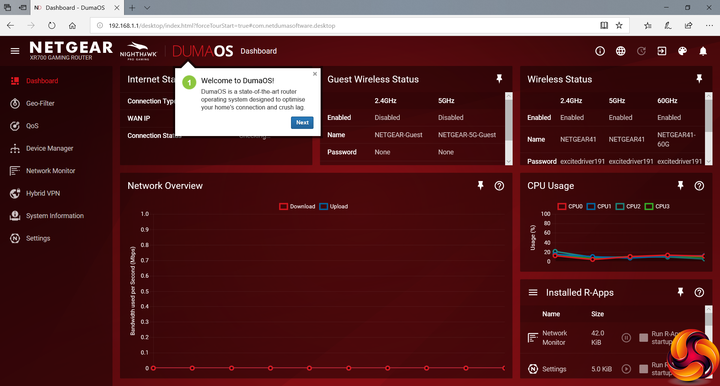
Task: Add notes with the pen icon
Action: point(668,25)
